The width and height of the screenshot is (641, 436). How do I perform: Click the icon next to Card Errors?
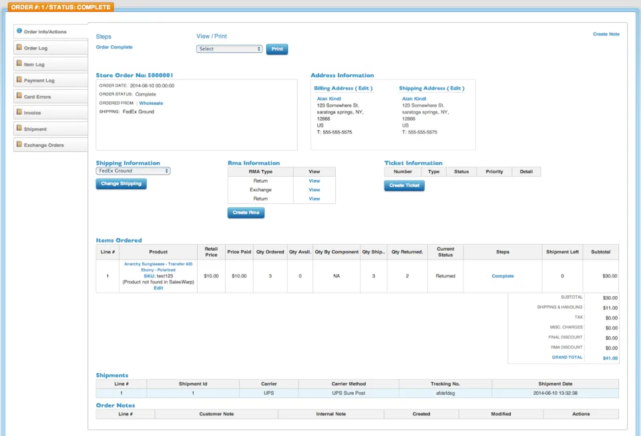click(19, 96)
